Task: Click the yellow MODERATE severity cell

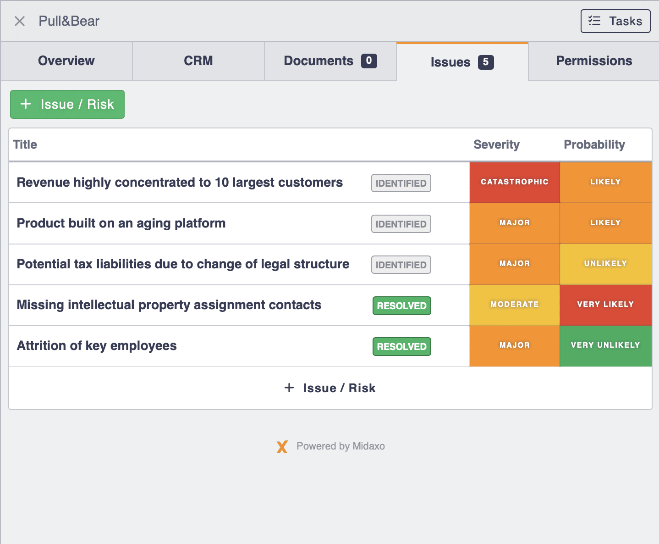Action: (x=515, y=305)
